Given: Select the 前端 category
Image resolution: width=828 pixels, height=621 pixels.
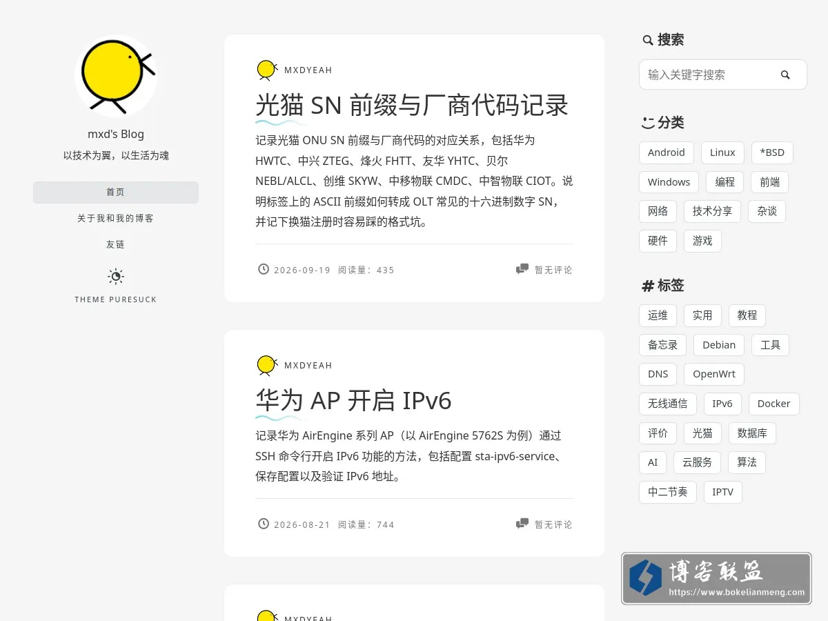Looking at the screenshot, I should (770, 182).
